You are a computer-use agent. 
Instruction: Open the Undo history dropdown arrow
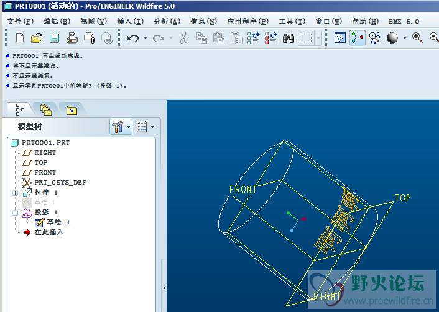coord(146,38)
